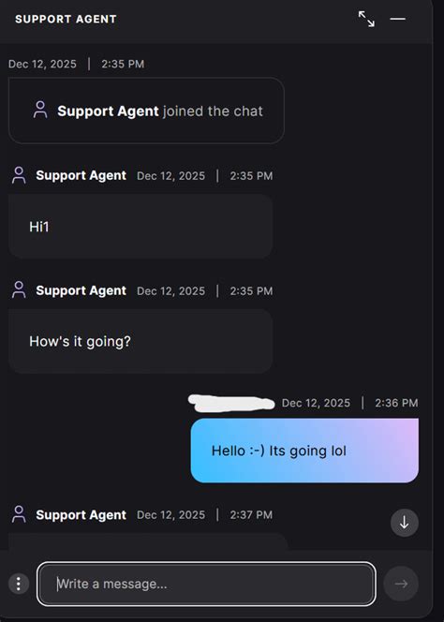Click the "Hello :-) Its going lol" bubble
The height and width of the screenshot is (622, 444).
pos(304,451)
